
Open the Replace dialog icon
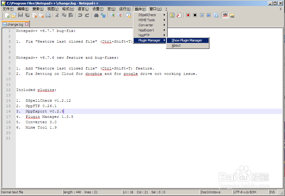click(x=103, y=16)
